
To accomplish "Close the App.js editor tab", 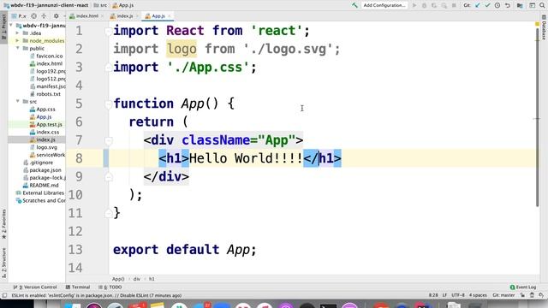I will [170, 16].
